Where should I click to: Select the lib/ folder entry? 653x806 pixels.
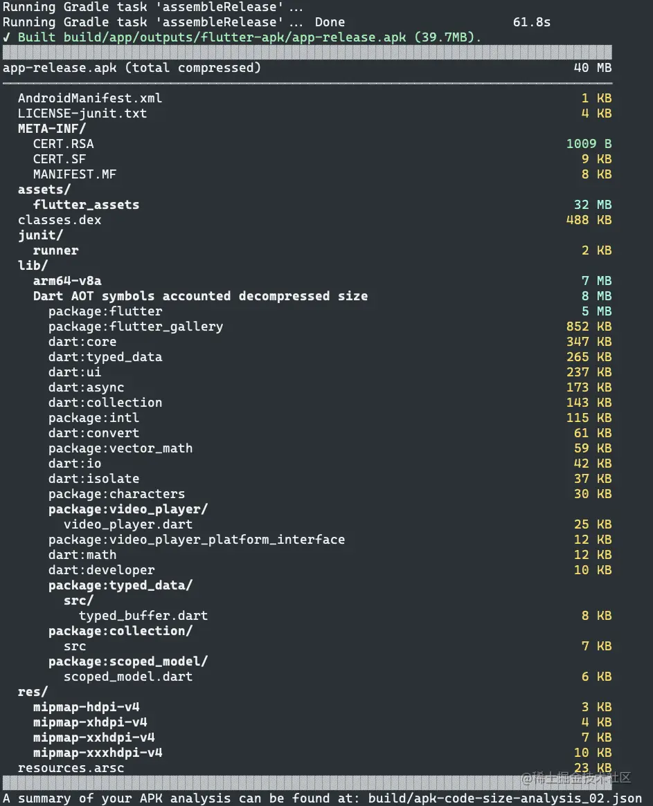point(33,266)
